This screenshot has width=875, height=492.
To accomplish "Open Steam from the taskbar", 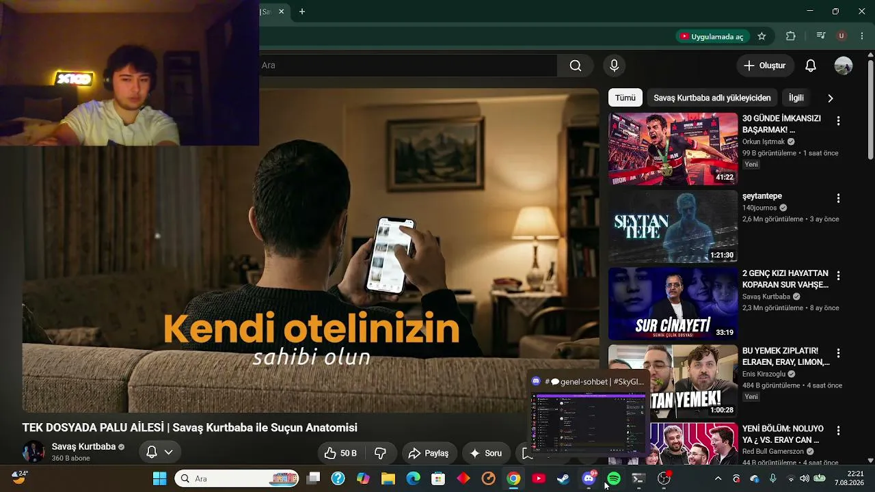I will [563, 479].
